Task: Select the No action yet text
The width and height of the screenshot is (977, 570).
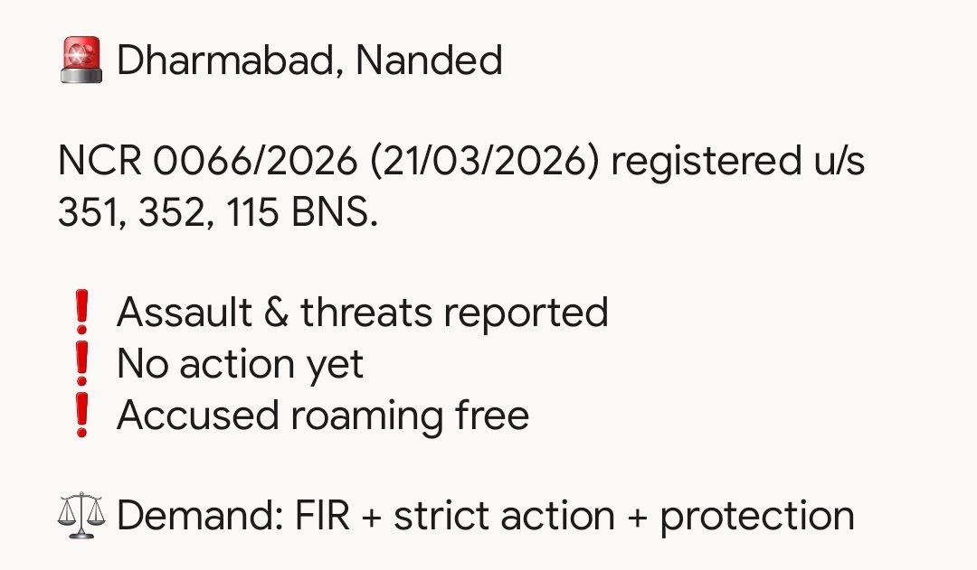Action: 240,365
